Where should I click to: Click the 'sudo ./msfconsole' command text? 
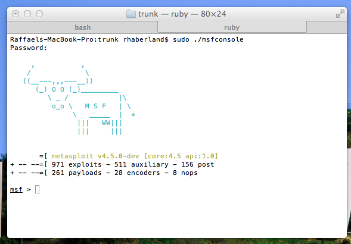tap(208, 40)
